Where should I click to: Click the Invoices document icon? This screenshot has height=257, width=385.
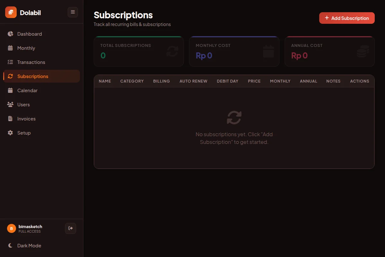click(11, 119)
